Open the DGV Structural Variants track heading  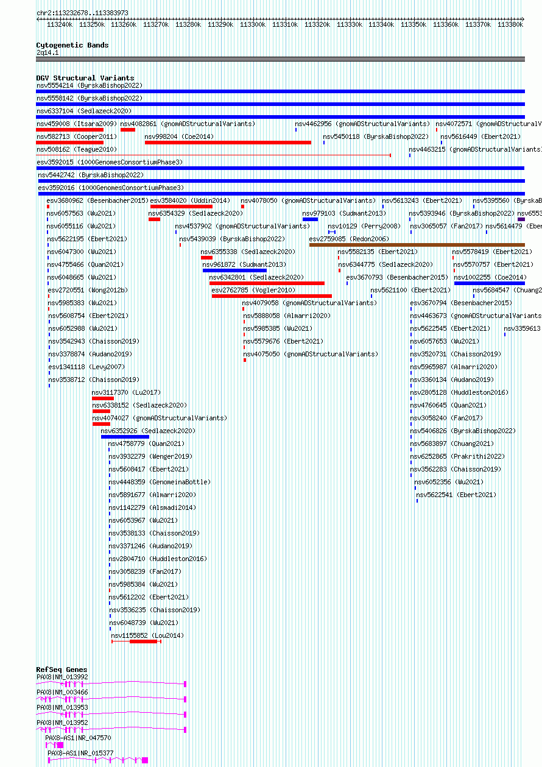pyautogui.click(x=85, y=78)
